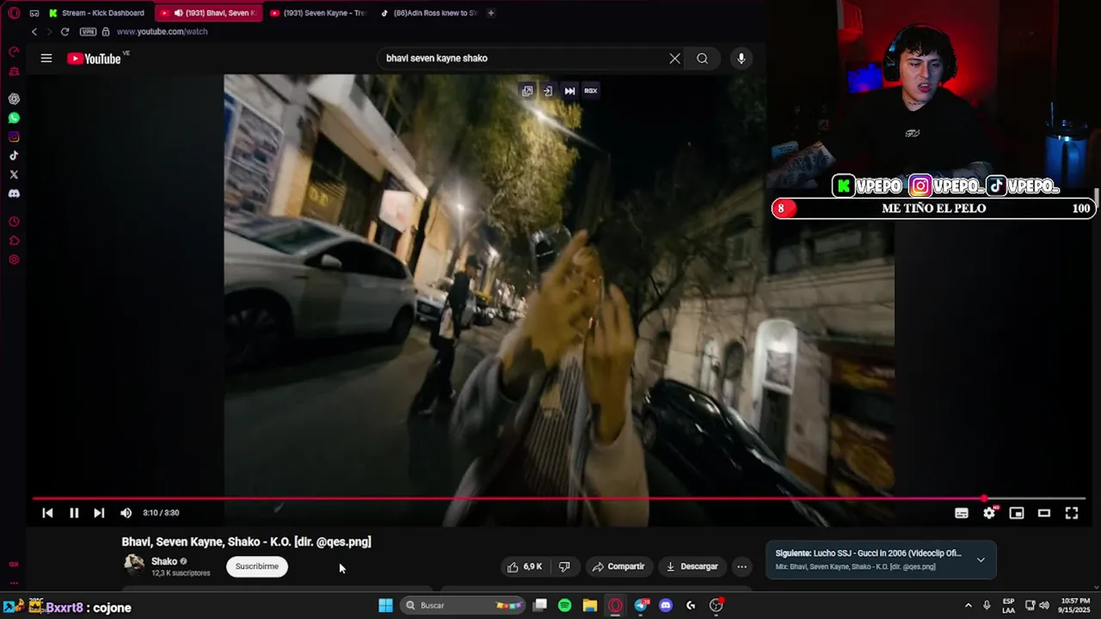Screen dimensions: 1101x619
Task: Open Logitech G HUB from the taskbar
Action: click(x=691, y=605)
